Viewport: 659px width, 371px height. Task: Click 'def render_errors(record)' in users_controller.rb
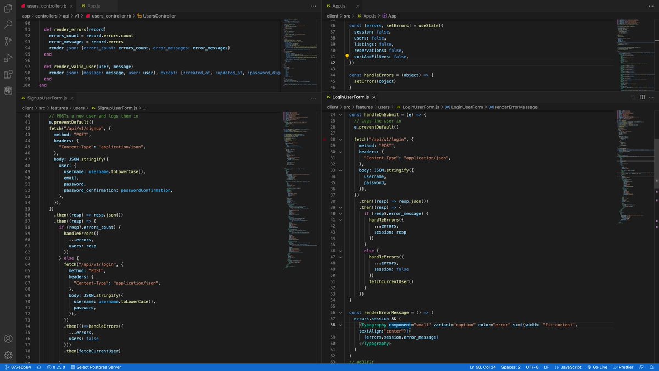75,29
